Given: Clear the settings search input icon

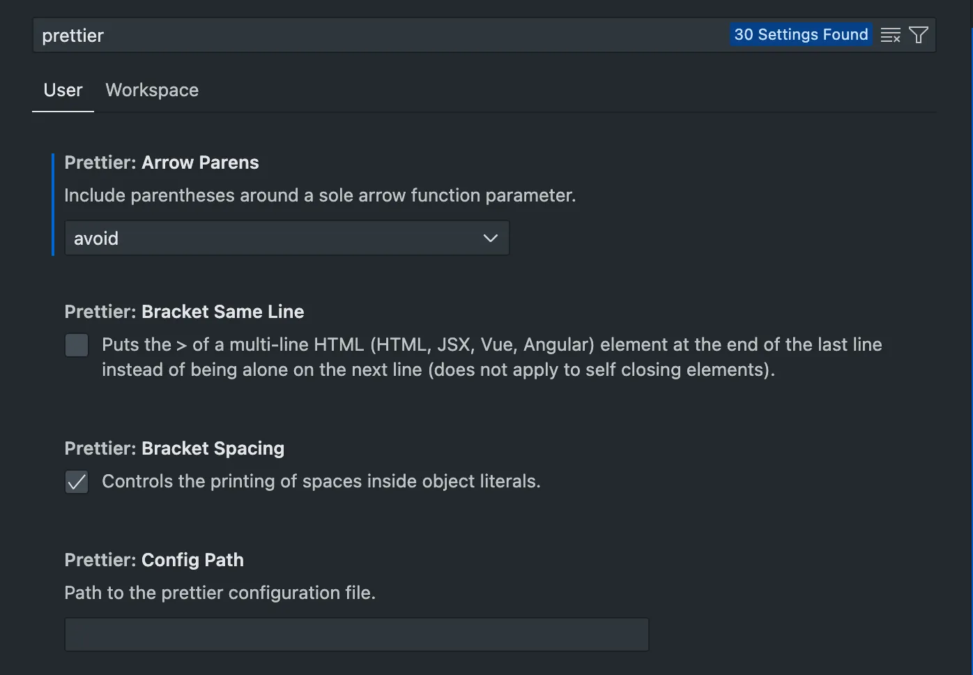Looking at the screenshot, I should [890, 35].
